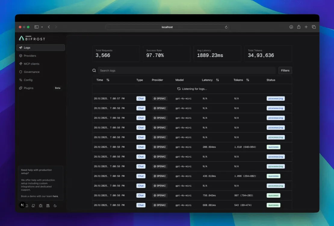Click the bug report icon
The width and height of the screenshot is (334, 226).
41,206
